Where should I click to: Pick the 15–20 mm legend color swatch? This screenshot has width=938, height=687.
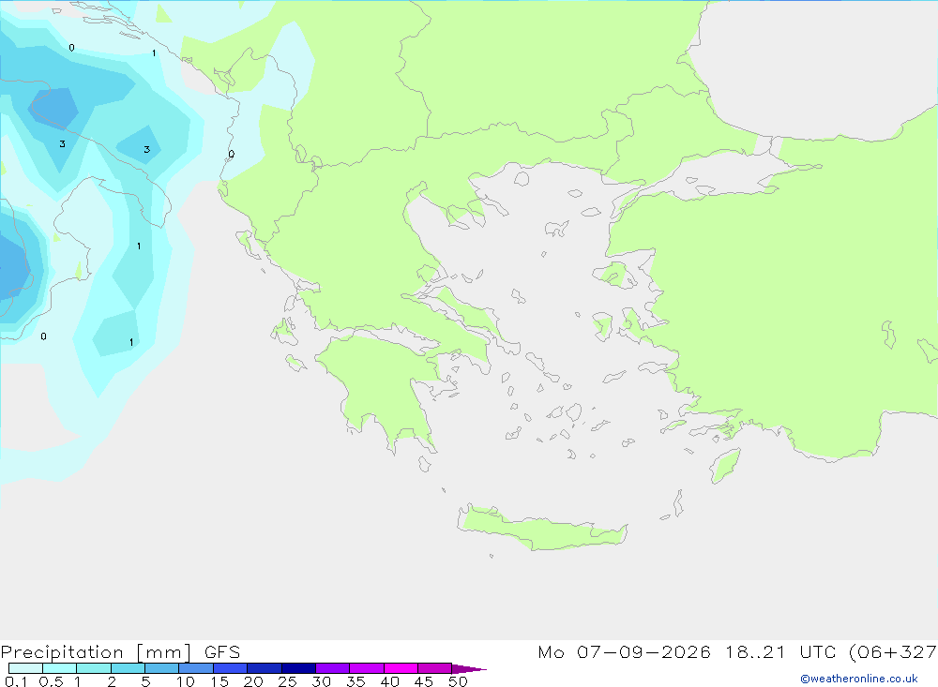tap(231, 668)
